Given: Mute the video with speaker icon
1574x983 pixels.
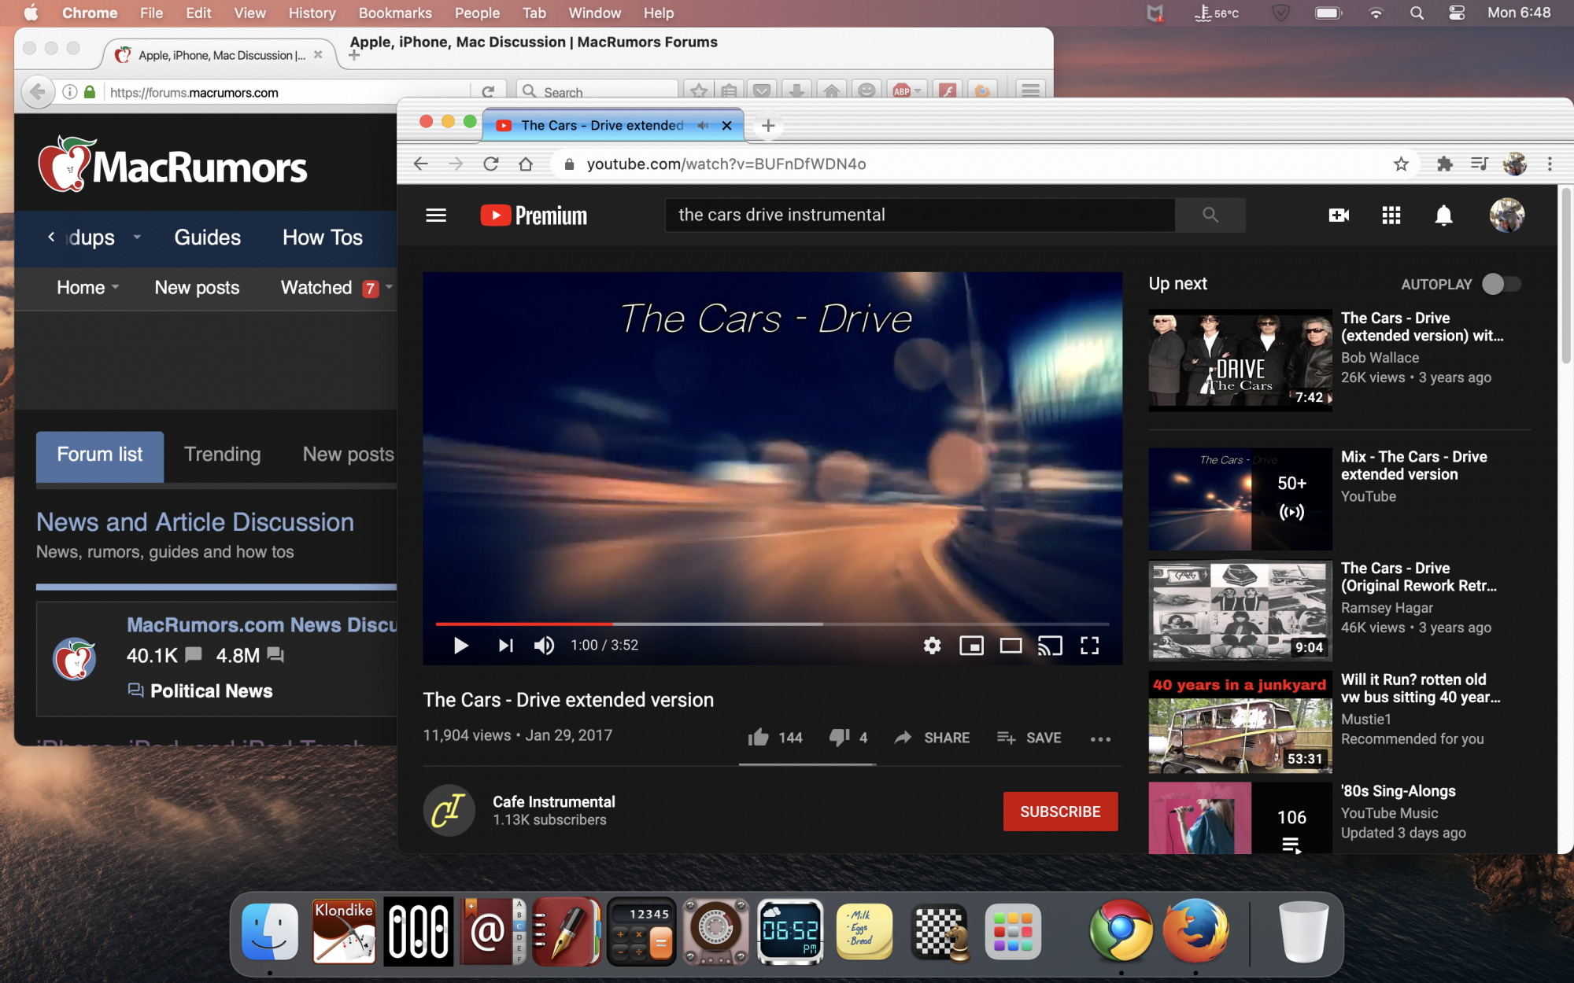Looking at the screenshot, I should coord(544,646).
